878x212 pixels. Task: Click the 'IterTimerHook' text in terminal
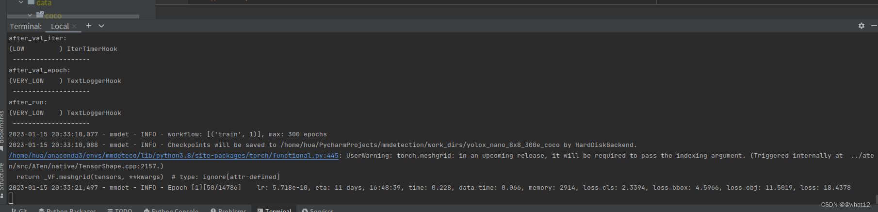coord(92,49)
